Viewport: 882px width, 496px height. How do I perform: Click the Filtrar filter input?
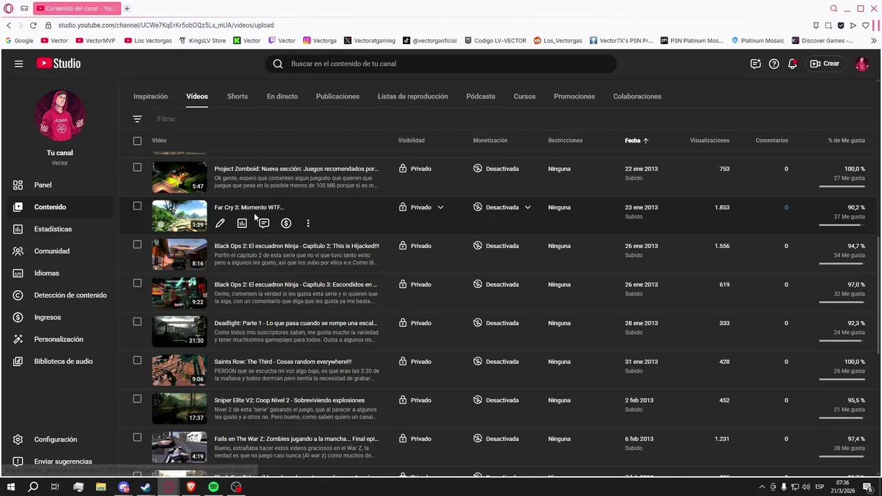click(x=166, y=119)
